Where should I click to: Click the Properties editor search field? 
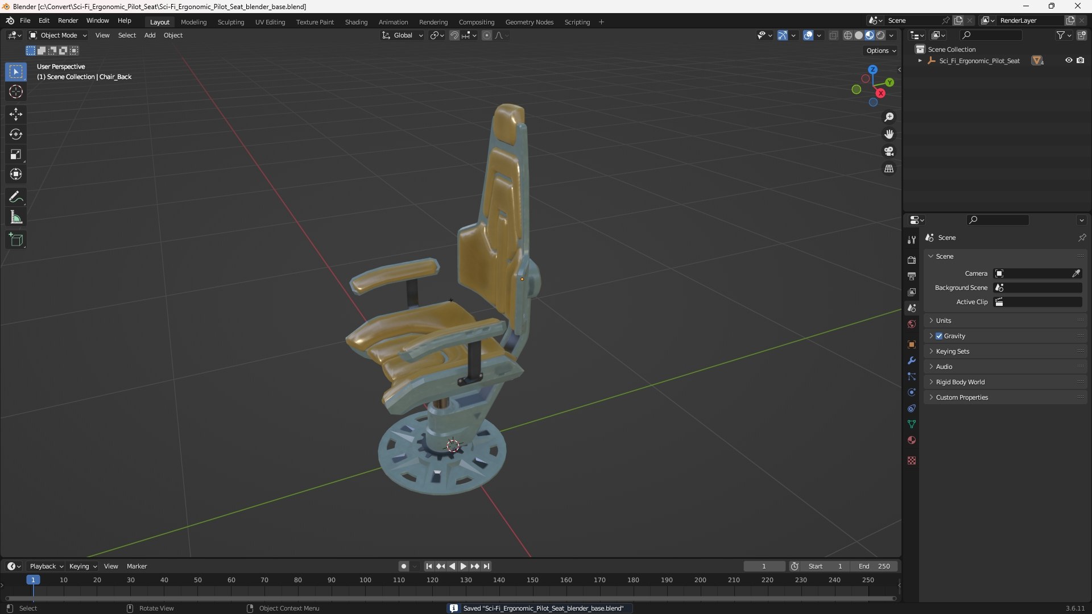click(x=998, y=220)
